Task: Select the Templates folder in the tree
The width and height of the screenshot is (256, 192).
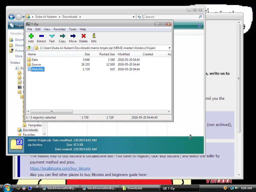Action: pyautogui.click(x=32, y=125)
